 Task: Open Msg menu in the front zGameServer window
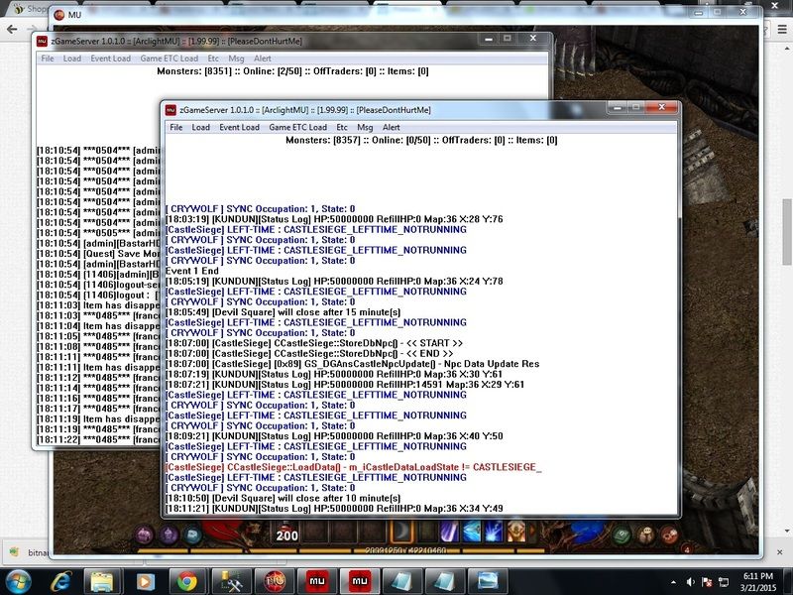point(365,127)
